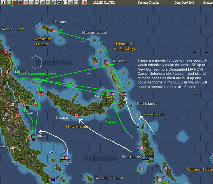The width and height of the screenshot is (213, 184).
Task: Select the red plane on blue icon
Action: tap(20, 3)
